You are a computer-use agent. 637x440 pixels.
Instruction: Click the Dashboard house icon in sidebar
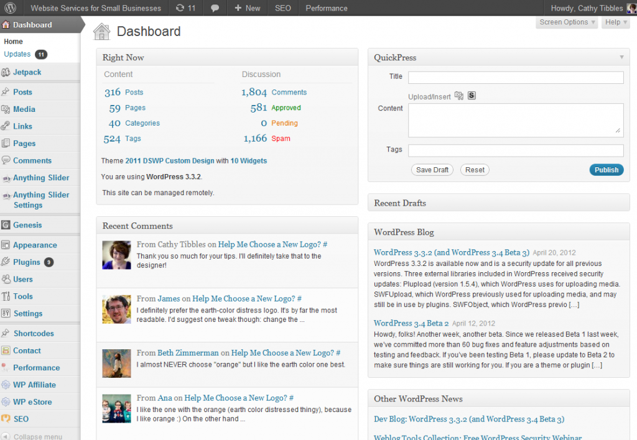(x=6, y=25)
